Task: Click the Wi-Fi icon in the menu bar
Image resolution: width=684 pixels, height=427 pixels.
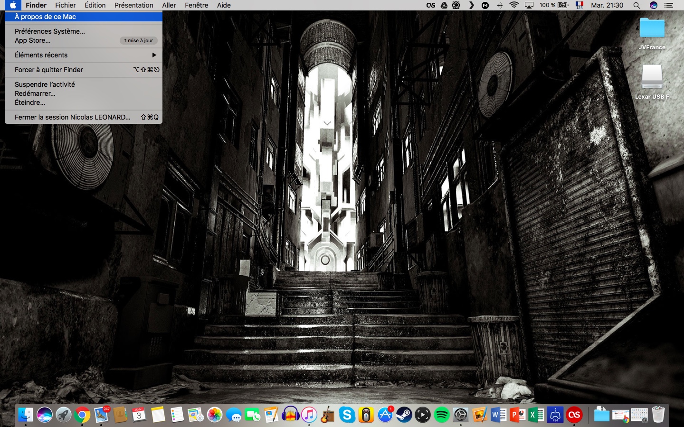Action: click(514, 5)
